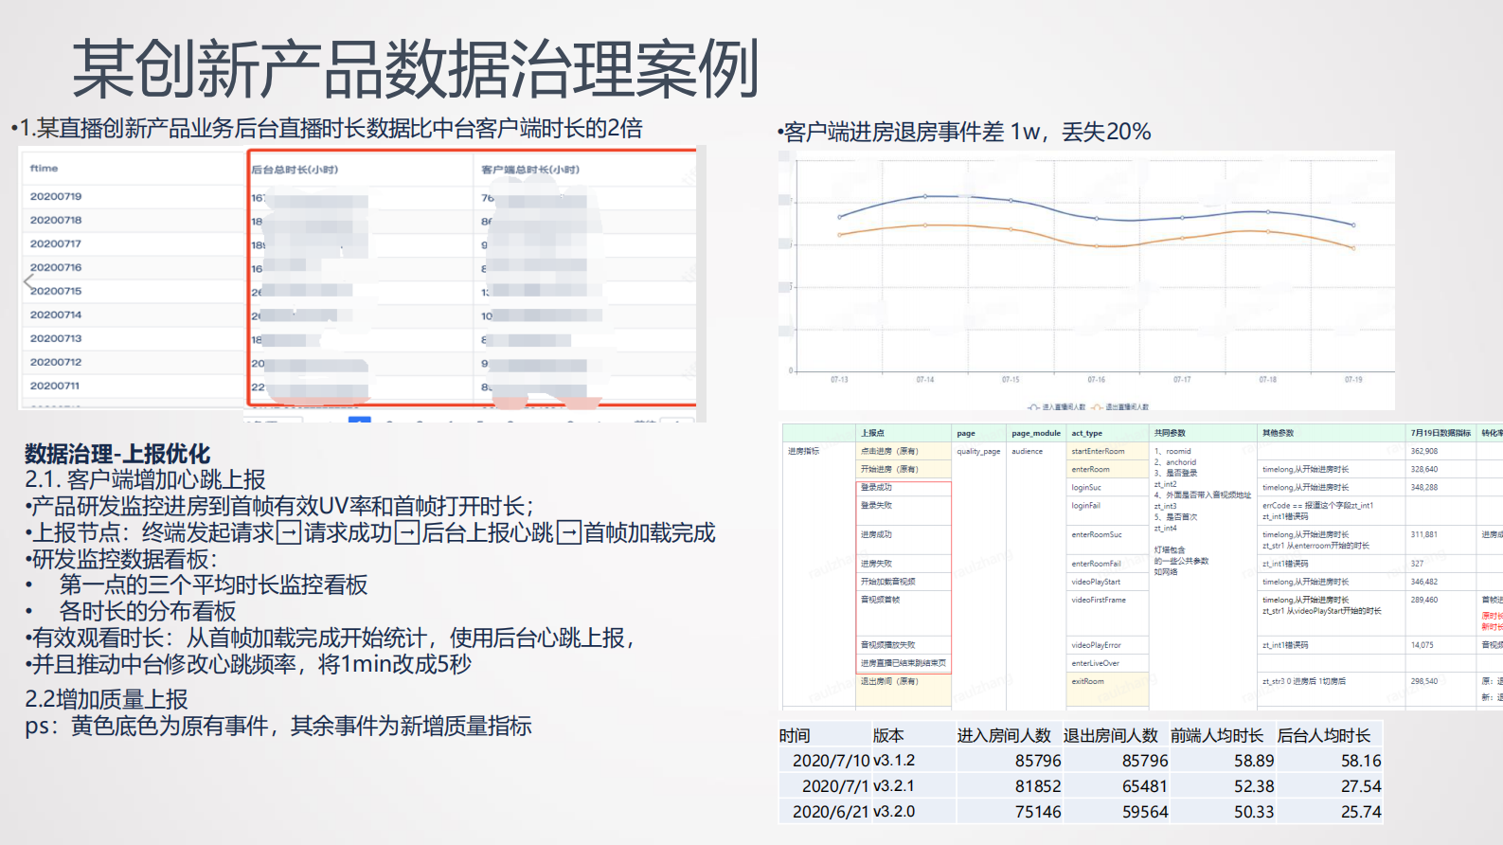This screenshot has height=845, width=1503.
Task: Click the 版本 header in version table
Action: pos(888,735)
